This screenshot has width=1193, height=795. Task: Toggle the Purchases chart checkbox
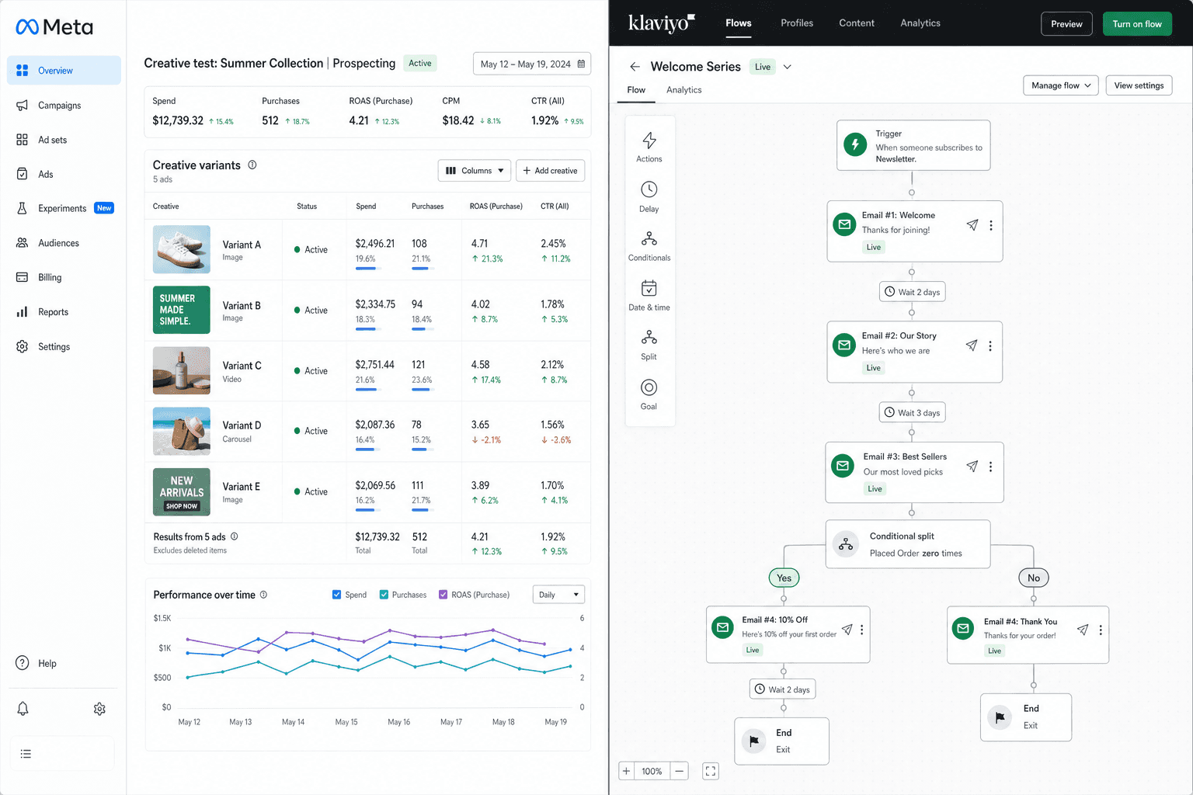[384, 595]
